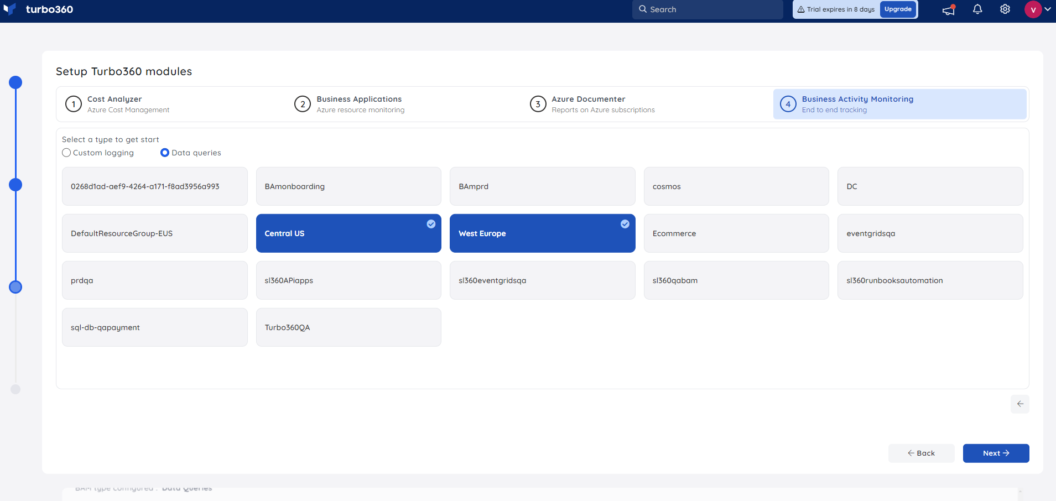Click the first progress step dot
This screenshot has height=501, width=1056.
pyautogui.click(x=15, y=82)
